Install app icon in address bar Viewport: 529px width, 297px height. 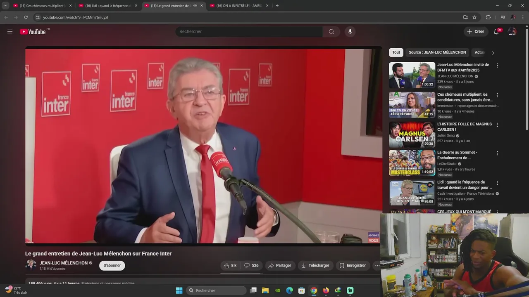[465, 17]
